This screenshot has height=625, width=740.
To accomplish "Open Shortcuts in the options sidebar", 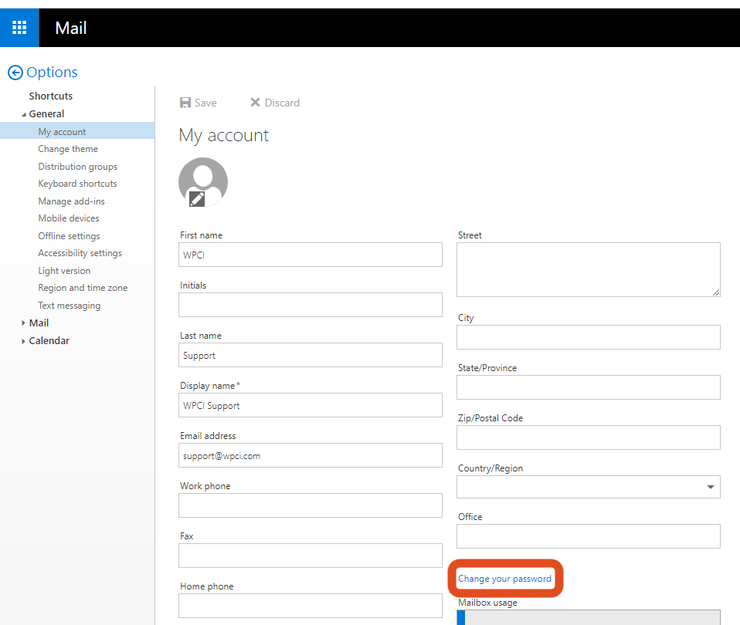I will point(51,96).
